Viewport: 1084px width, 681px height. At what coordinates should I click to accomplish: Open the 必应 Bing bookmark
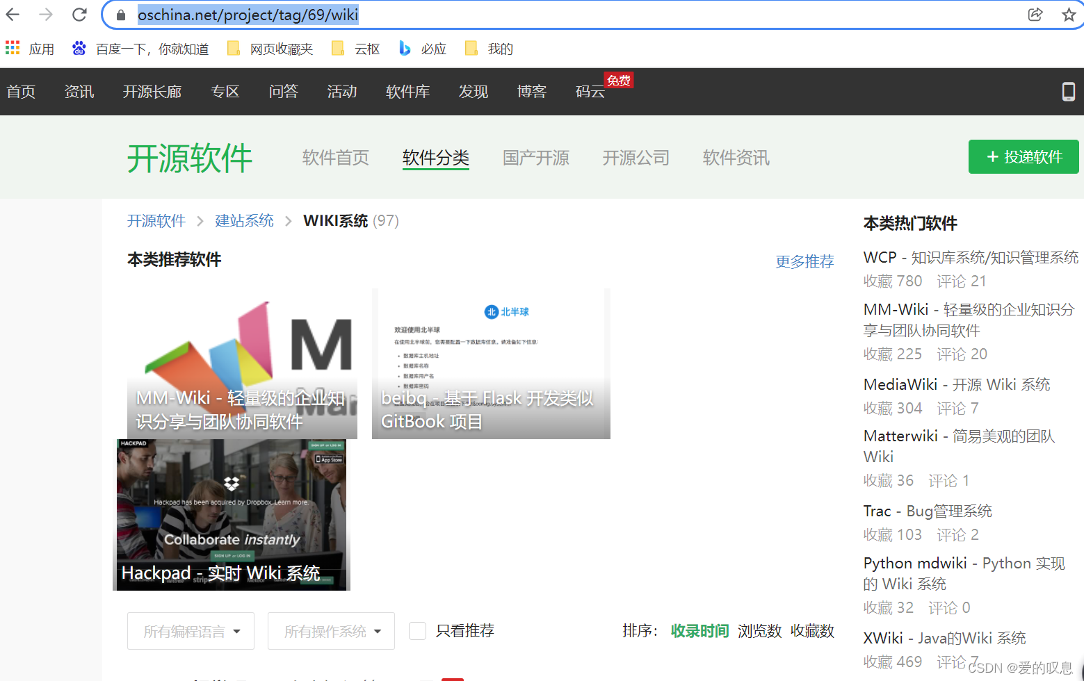[x=422, y=49]
